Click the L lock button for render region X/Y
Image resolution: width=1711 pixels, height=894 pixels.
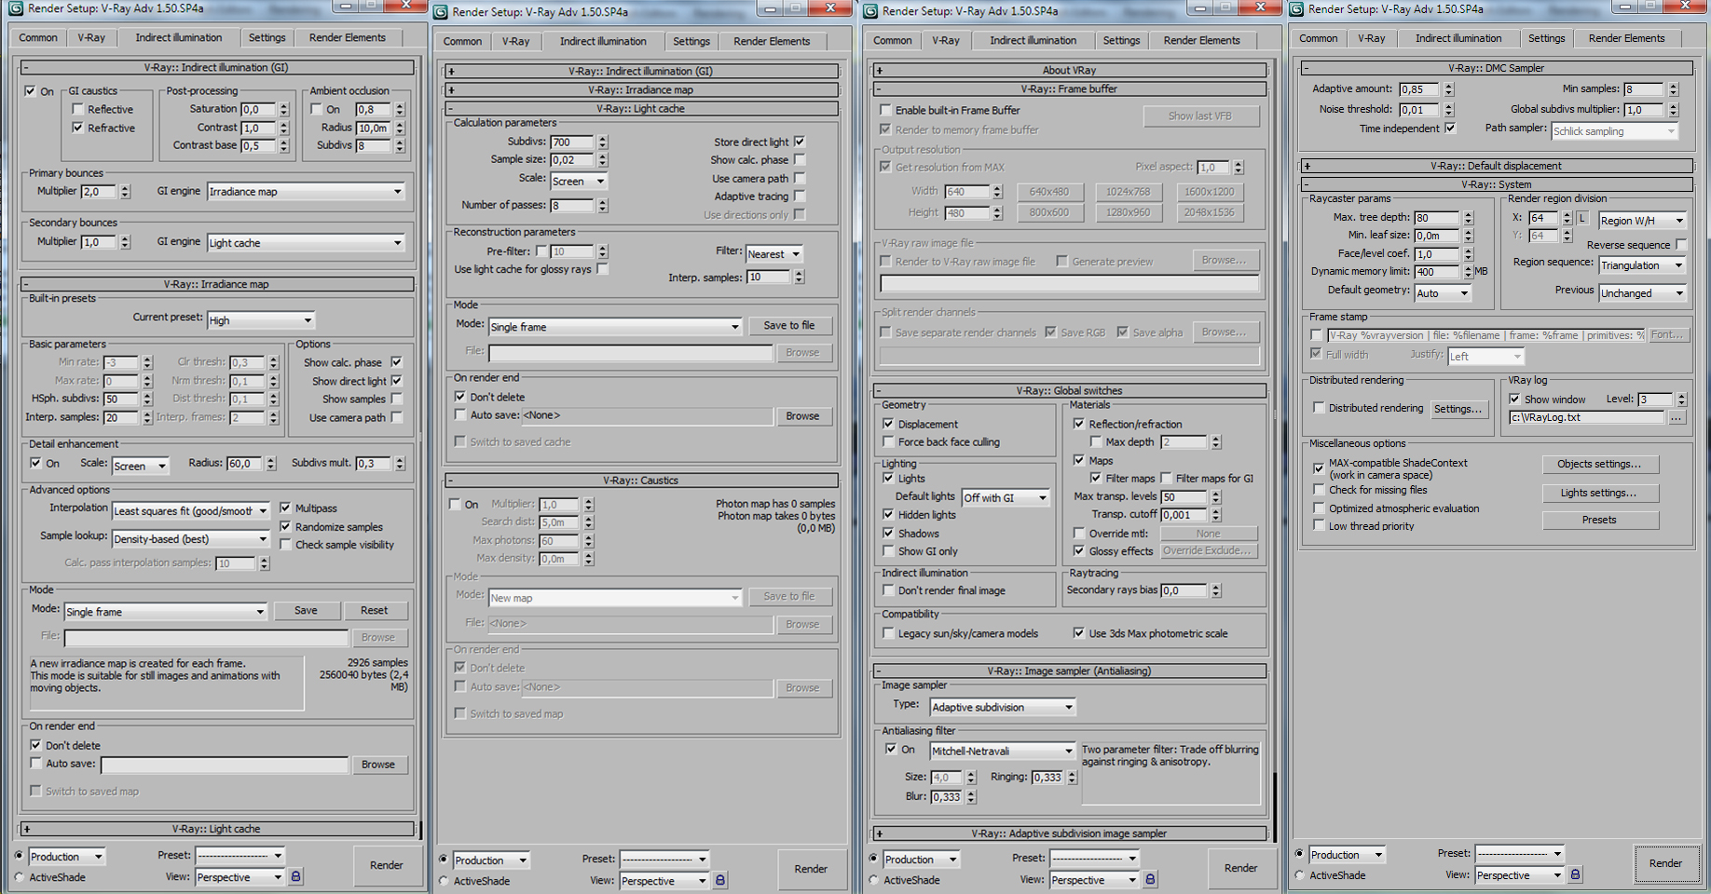coord(1581,218)
